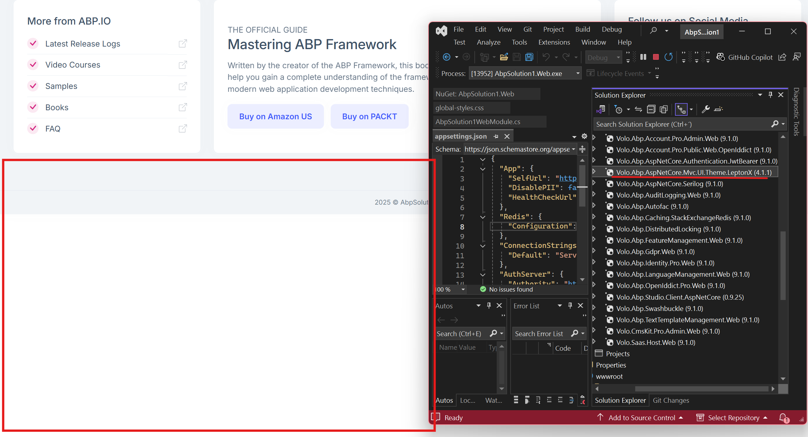808x437 pixels.
Task: Open Properties wrench in Solution Explorer
Action: (x=705, y=110)
